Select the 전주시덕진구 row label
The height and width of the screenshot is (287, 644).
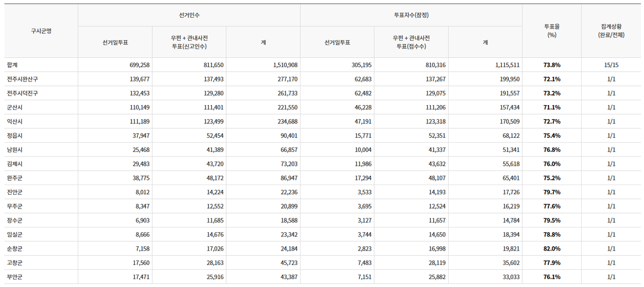[x=22, y=93]
